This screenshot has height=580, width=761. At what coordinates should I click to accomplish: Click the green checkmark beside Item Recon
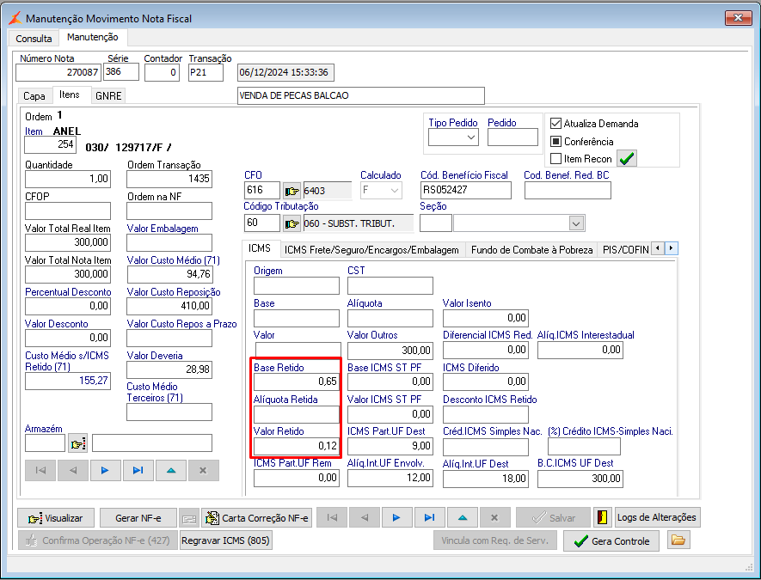(627, 159)
